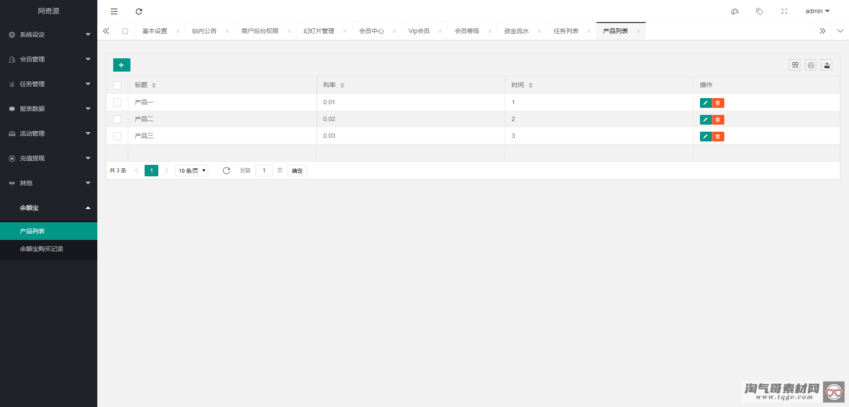Open column filter grid icon
Viewport: 849px width, 407px height.
pyautogui.click(x=795, y=65)
